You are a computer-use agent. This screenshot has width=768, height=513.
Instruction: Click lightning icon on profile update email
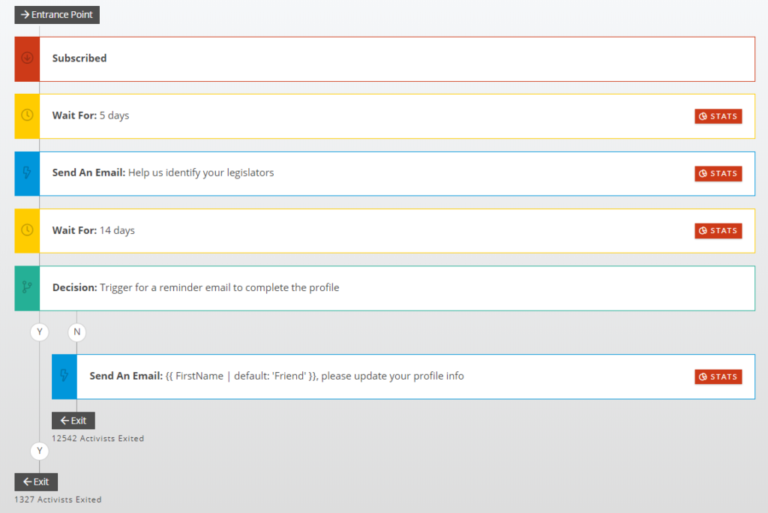[x=64, y=376]
